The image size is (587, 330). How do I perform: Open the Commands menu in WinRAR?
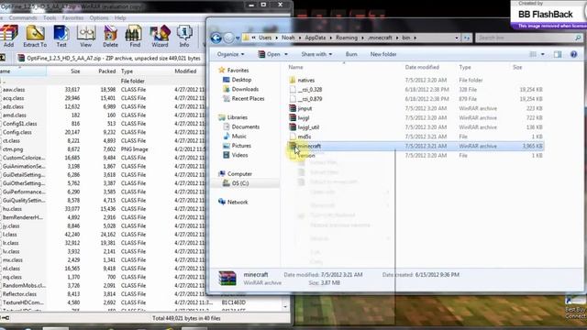(x=23, y=17)
